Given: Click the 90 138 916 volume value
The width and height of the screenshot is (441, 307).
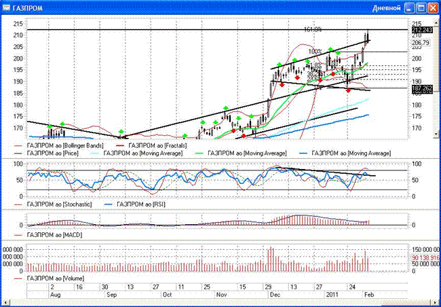Looking at the screenshot, I should pyautogui.click(x=426, y=257).
